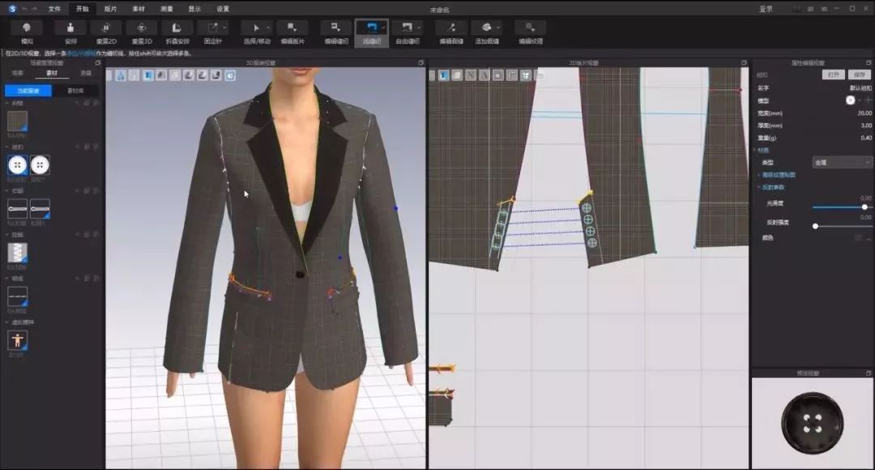Open the 版片 menu tab
Image resolution: width=875 pixels, height=470 pixels.
click(x=110, y=9)
